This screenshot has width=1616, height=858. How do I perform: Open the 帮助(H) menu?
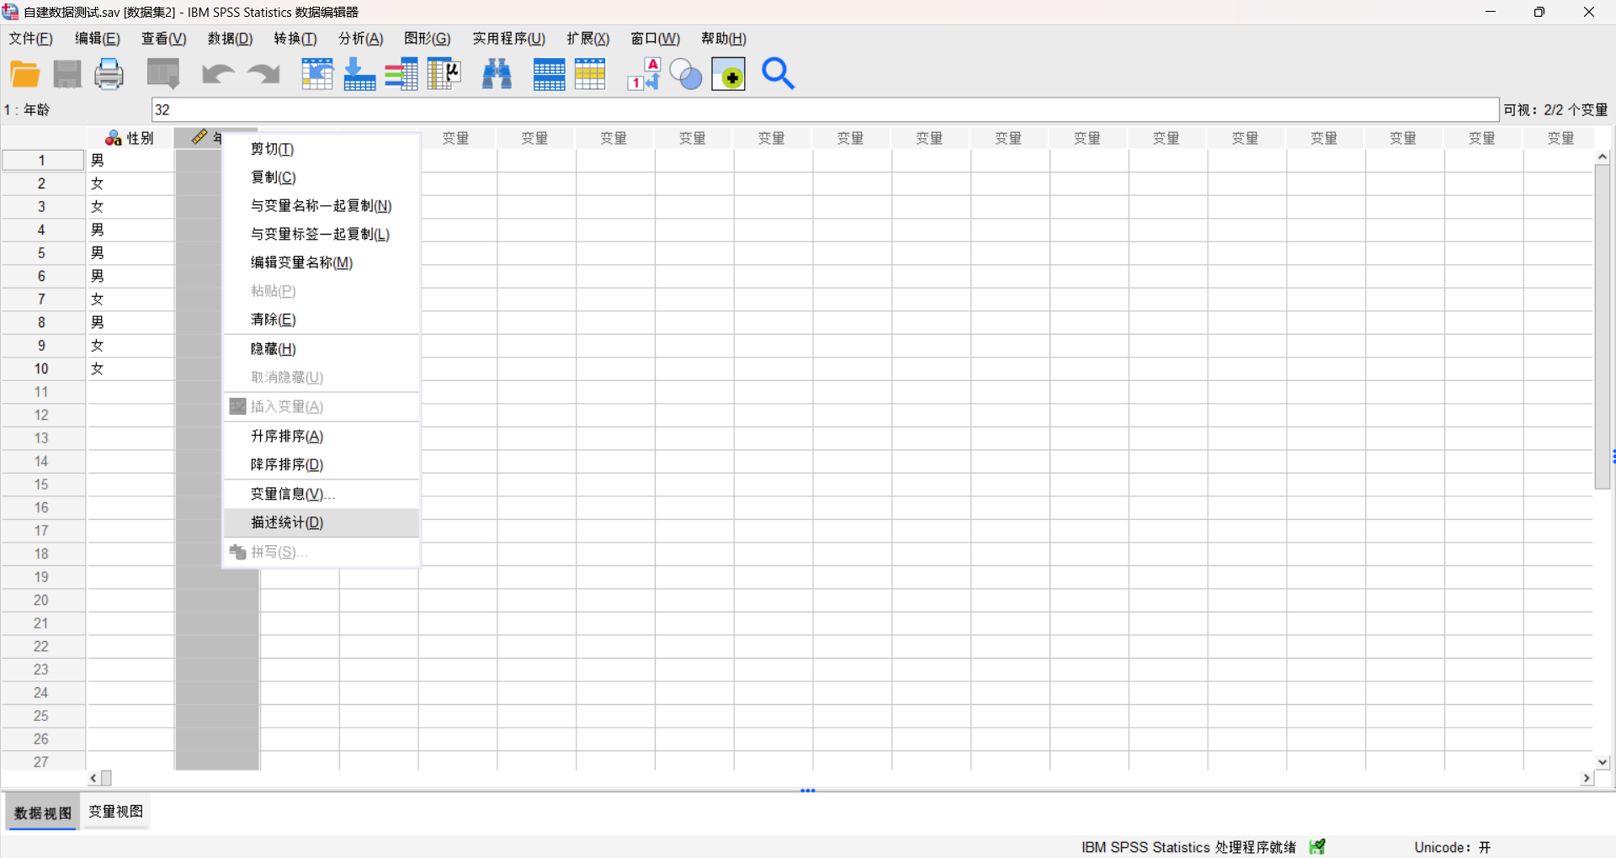(x=724, y=39)
